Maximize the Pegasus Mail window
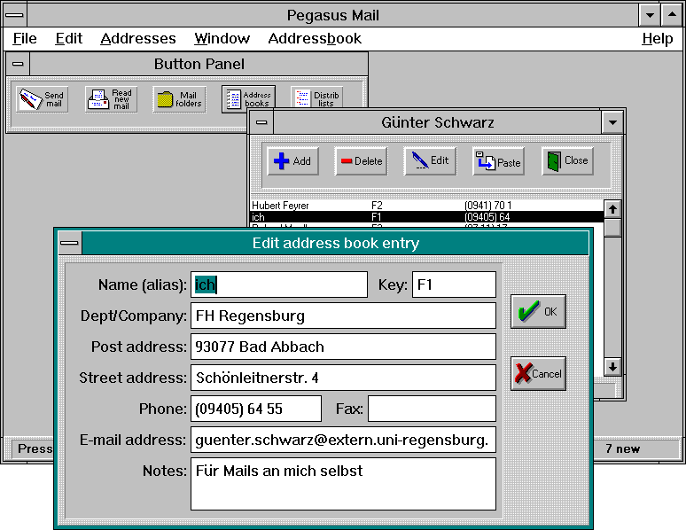This screenshot has width=686, height=530. (x=672, y=15)
